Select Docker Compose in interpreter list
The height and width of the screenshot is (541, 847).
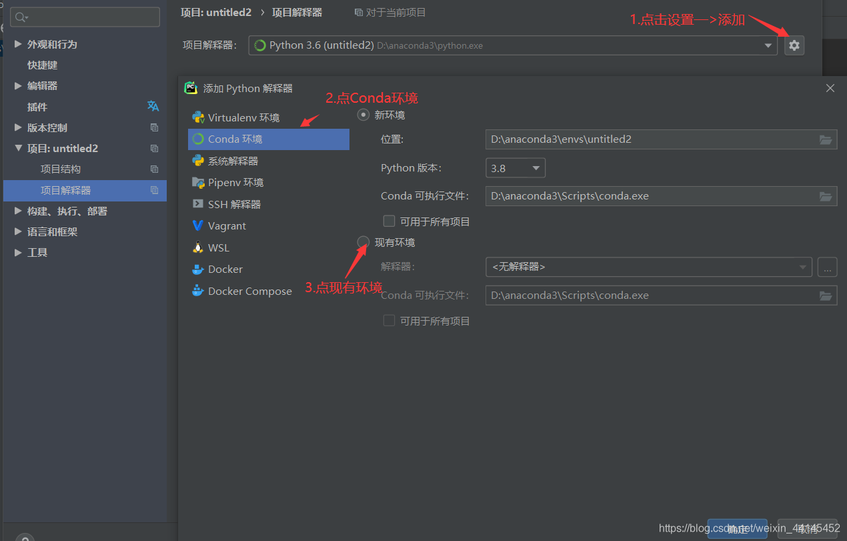269,291
